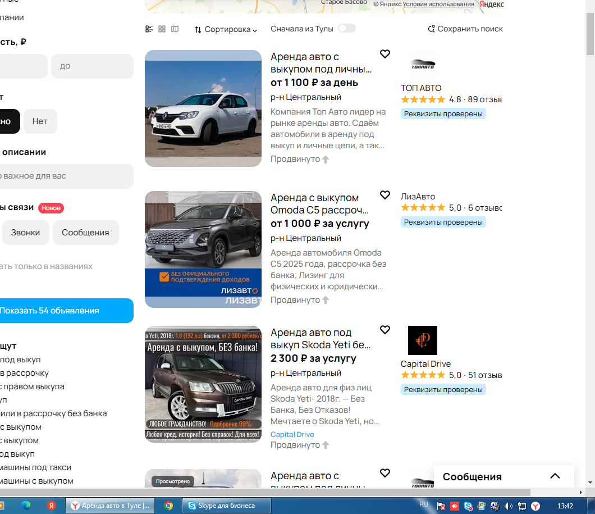
Task: Click the Action Center flag tray icon
Action: [441, 506]
